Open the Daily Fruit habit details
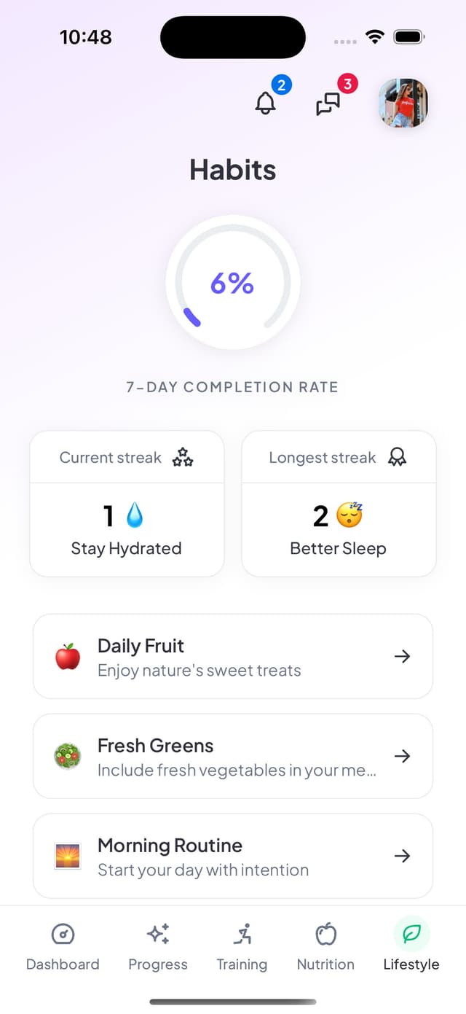The height and width of the screenshot is (1014, 466). pos(233,656)
